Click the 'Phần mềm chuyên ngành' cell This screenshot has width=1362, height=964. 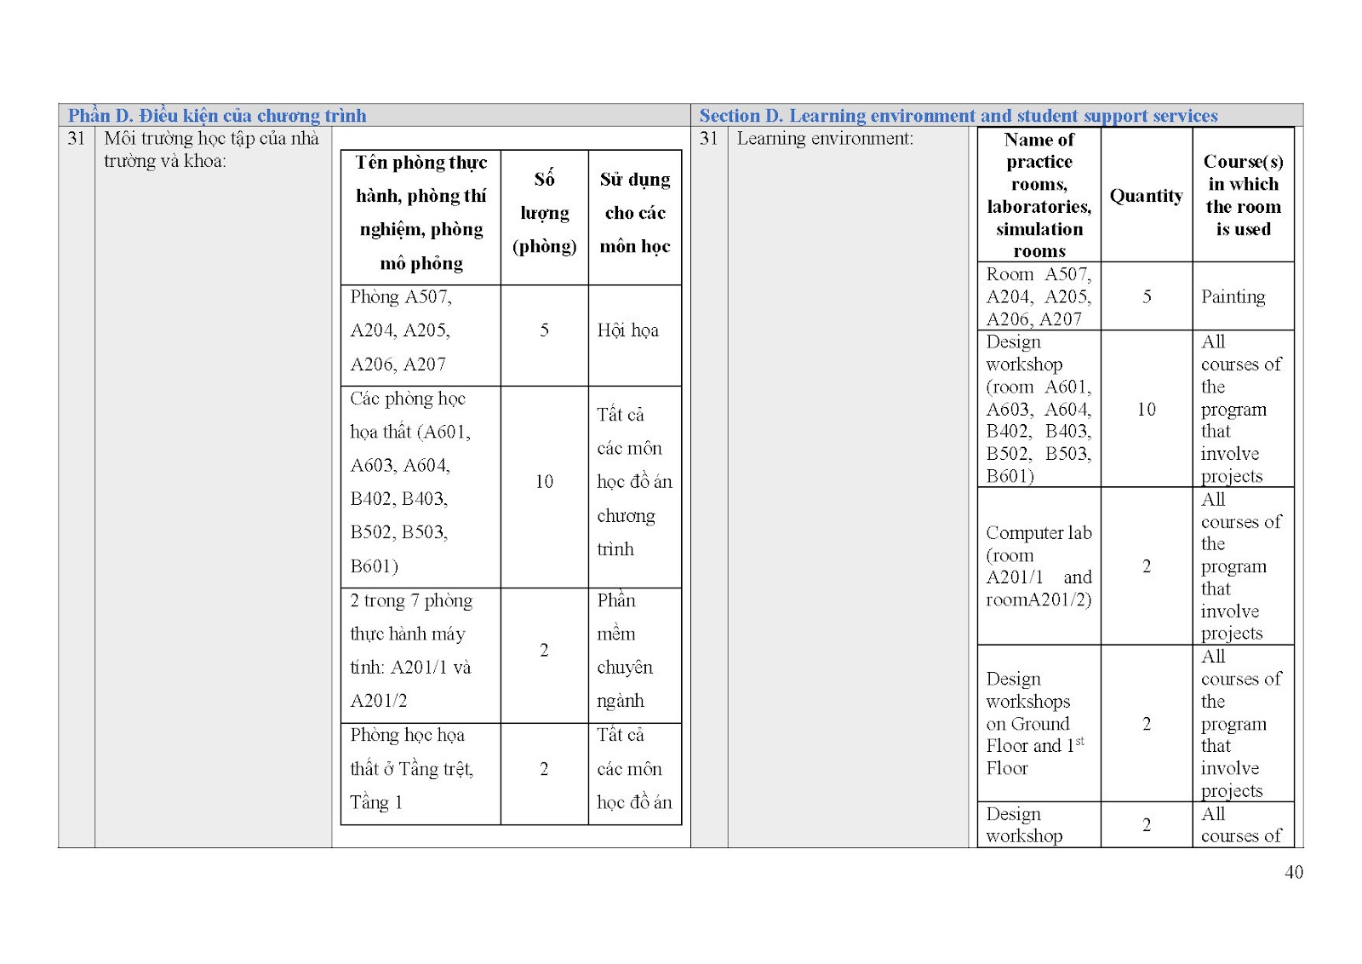pos(624,651)
